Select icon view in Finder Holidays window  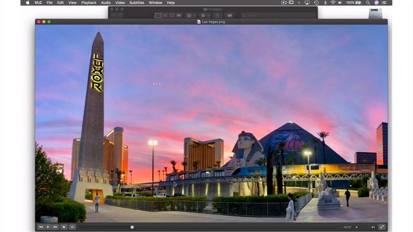158,15
